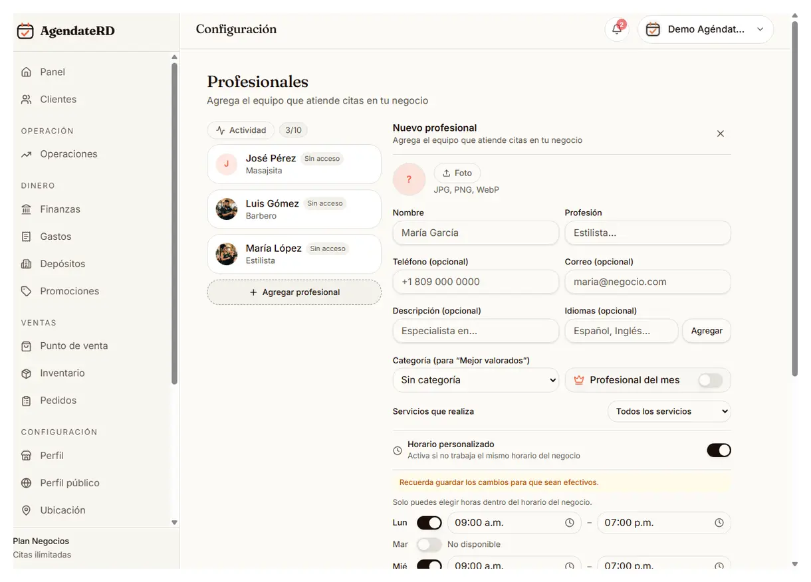Screen dimensions: 811x582
Task: Click the Idiomas input field
Action: (622, 331)
